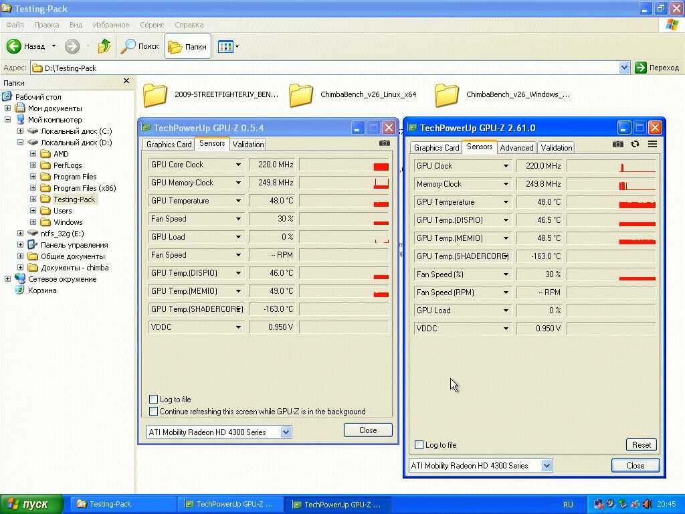Screen dimensions: 685x514
Task: Click the volume icon in system tray
Action: 648,504
